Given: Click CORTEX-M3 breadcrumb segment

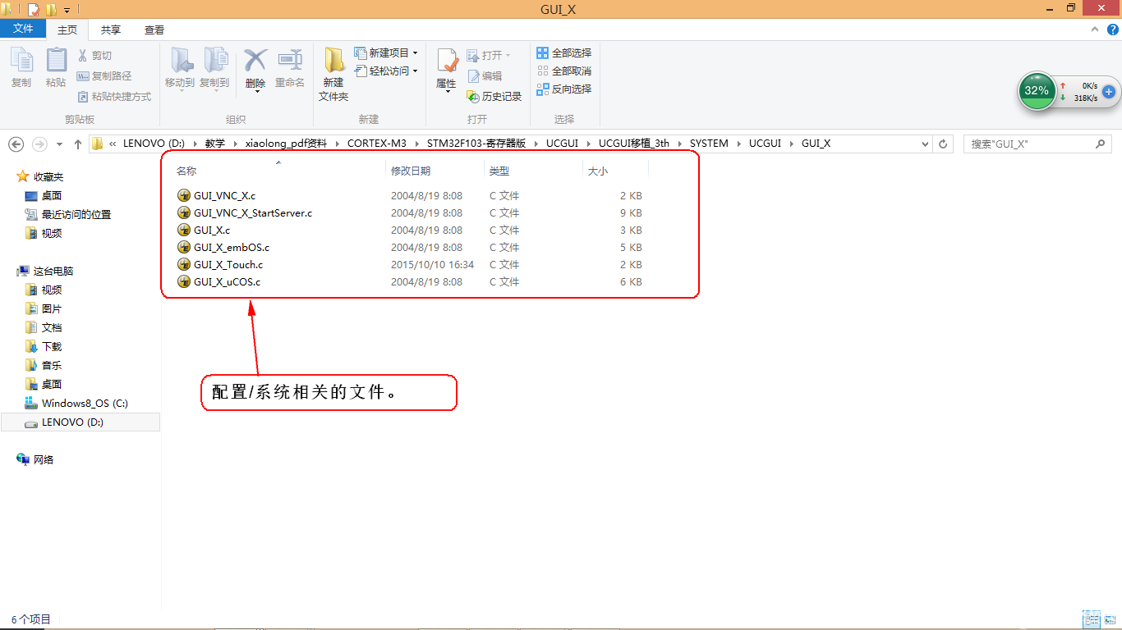Looking at the screenshot, I should point(377,143).
